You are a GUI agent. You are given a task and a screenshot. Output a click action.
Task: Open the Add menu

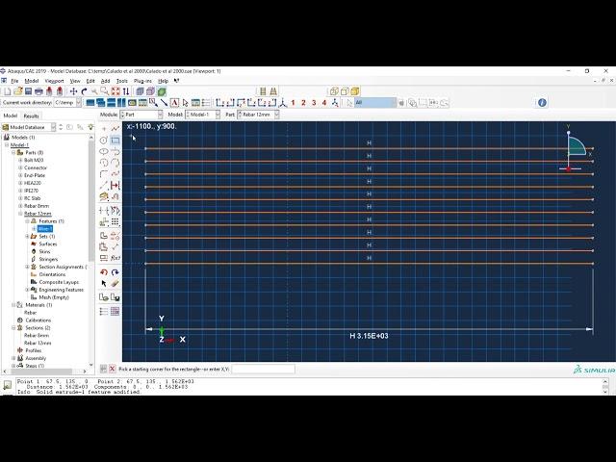coord(105,81)
